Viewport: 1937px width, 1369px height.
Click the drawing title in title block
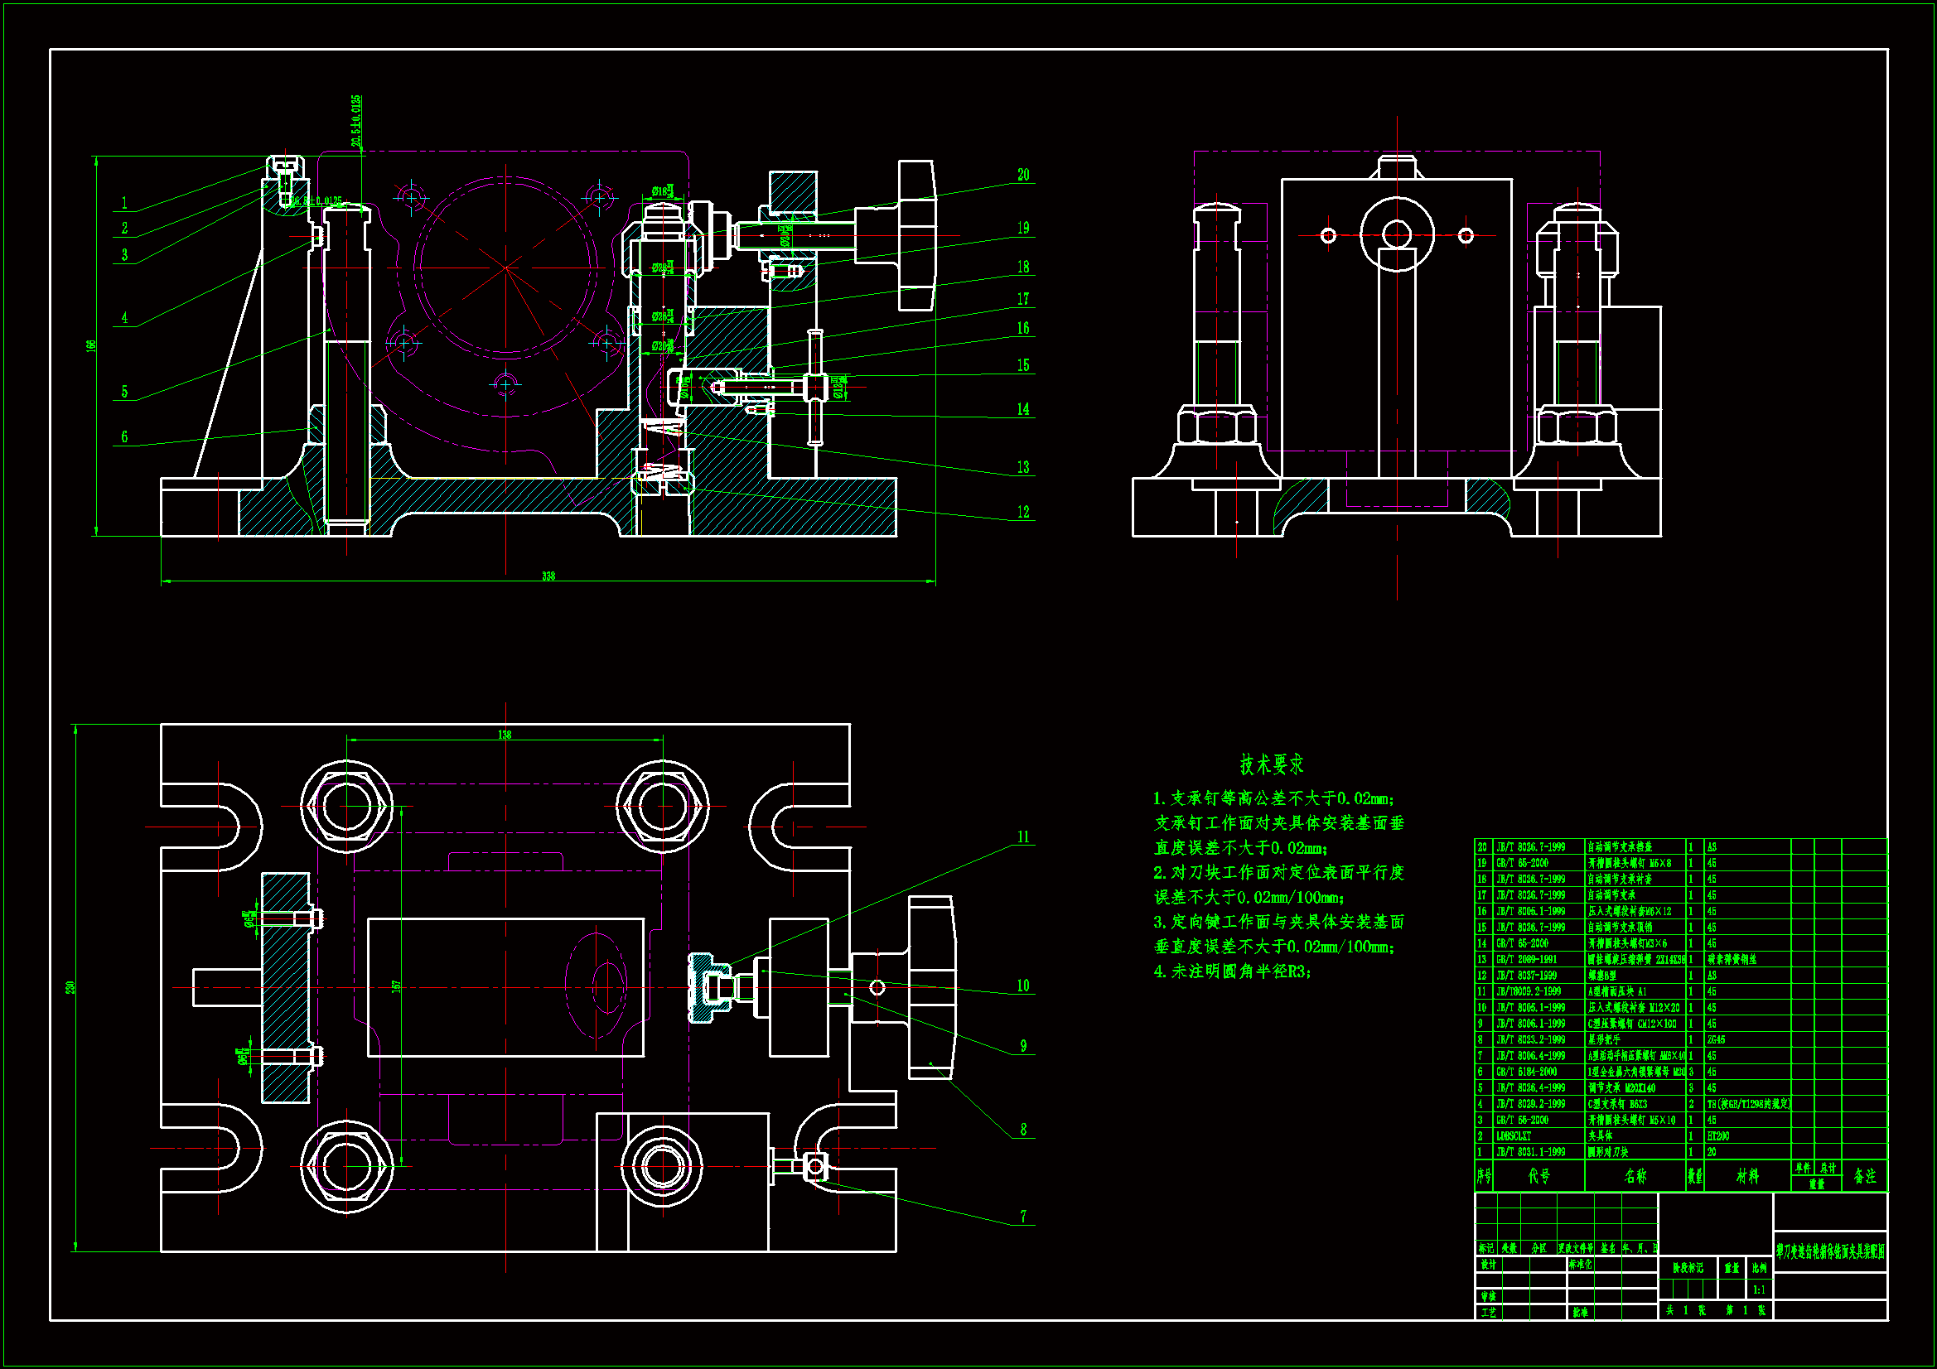1830,1251
